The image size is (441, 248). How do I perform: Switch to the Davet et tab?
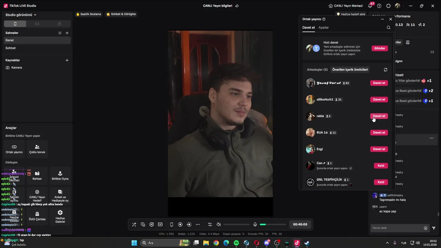click(x=309, y=28)
